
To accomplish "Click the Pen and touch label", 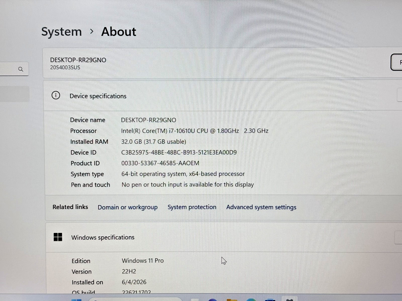I will [x=90, y=185].
